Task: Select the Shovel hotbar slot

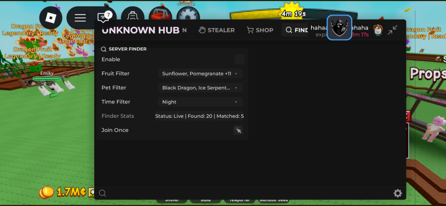Action: click(x=172, y=200)
